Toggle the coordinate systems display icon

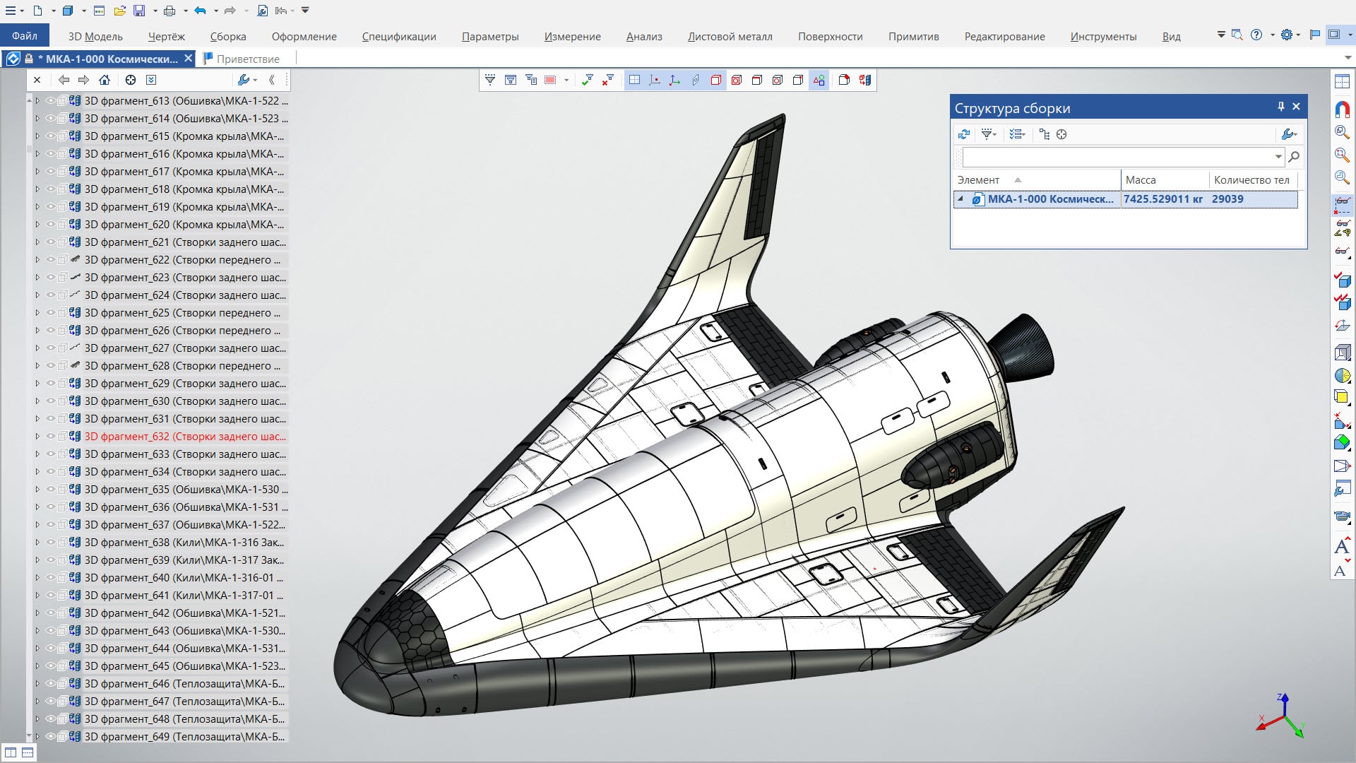[675, 80]
